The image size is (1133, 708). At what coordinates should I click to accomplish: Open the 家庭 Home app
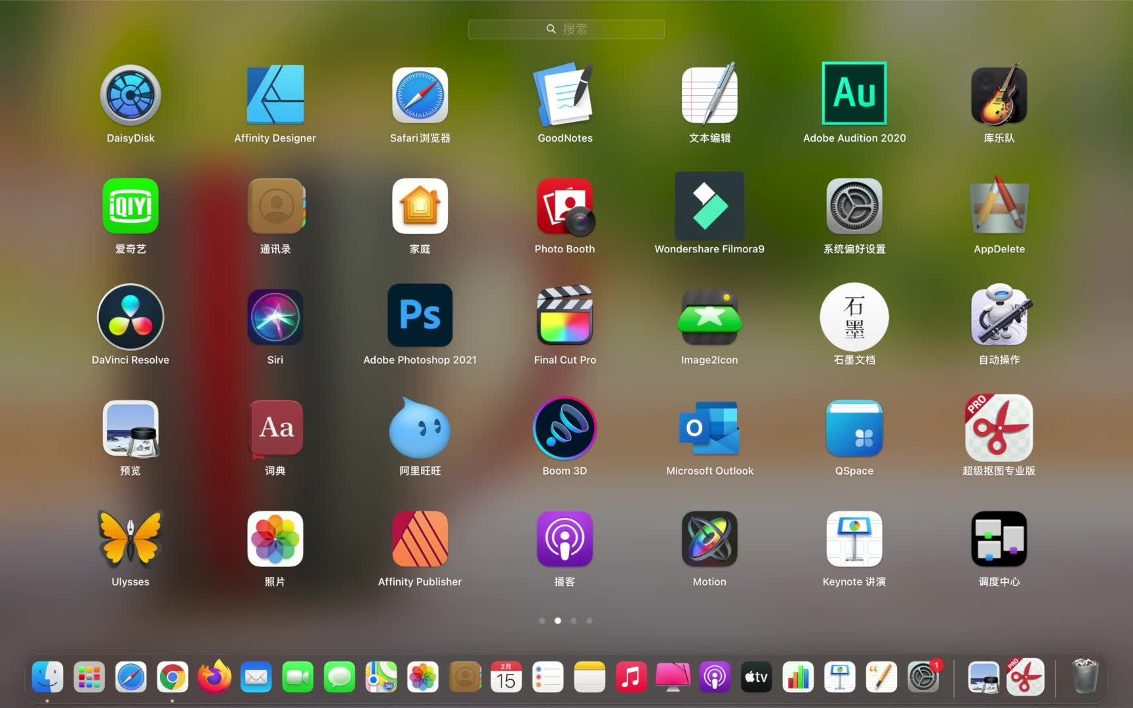pyautogui.click(x=420, y=206)
